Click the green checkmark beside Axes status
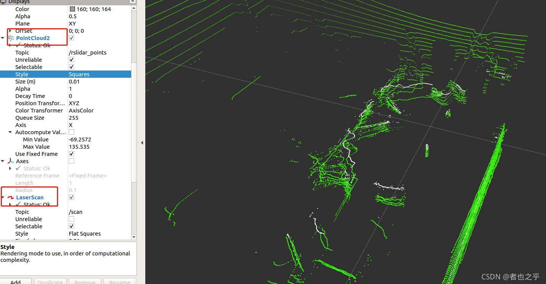The image size is (546, 284). click(18, 168)
